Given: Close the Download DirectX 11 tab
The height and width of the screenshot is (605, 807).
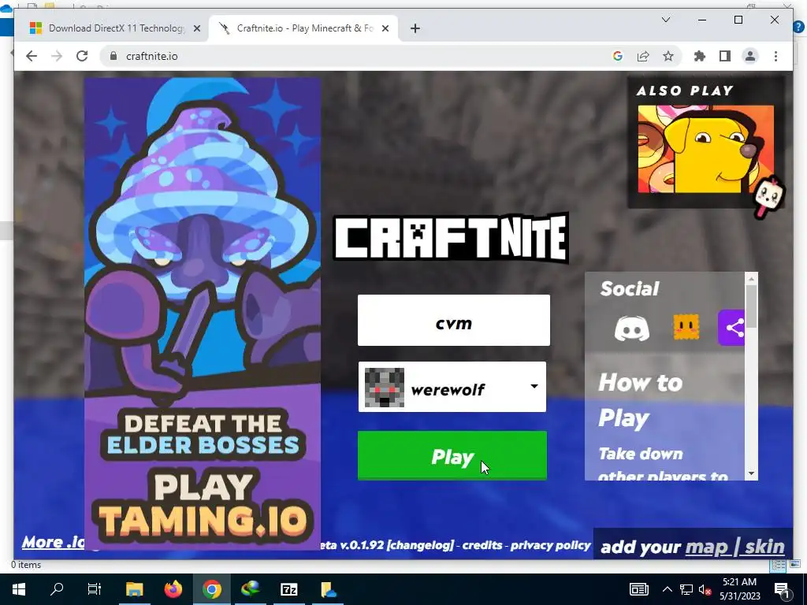Looking at the screenshot, I should (196, 28).
